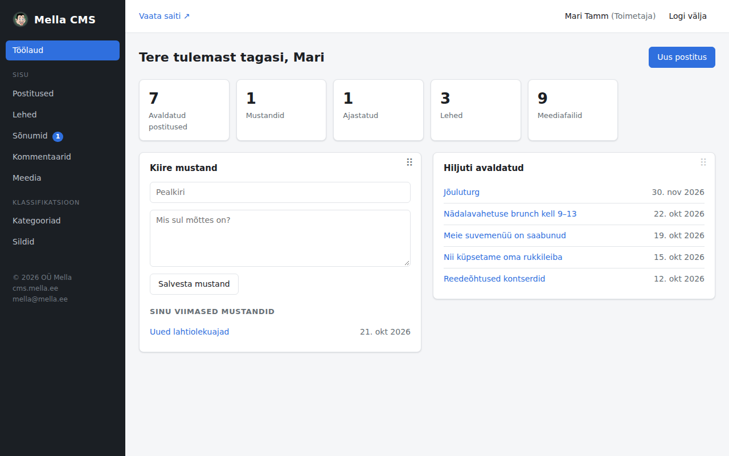Select Töölaud in the sidebar
729x456 pixels.
click(x=63, y=50)
